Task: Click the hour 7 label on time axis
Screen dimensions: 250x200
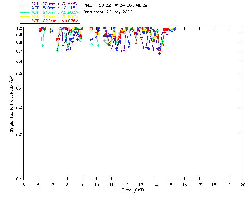Action: 53,185
